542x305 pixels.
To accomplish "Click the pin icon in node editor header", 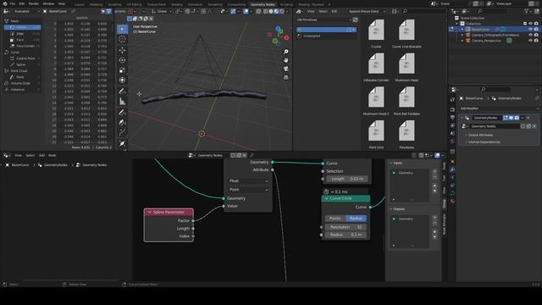I will coord(252,156).
